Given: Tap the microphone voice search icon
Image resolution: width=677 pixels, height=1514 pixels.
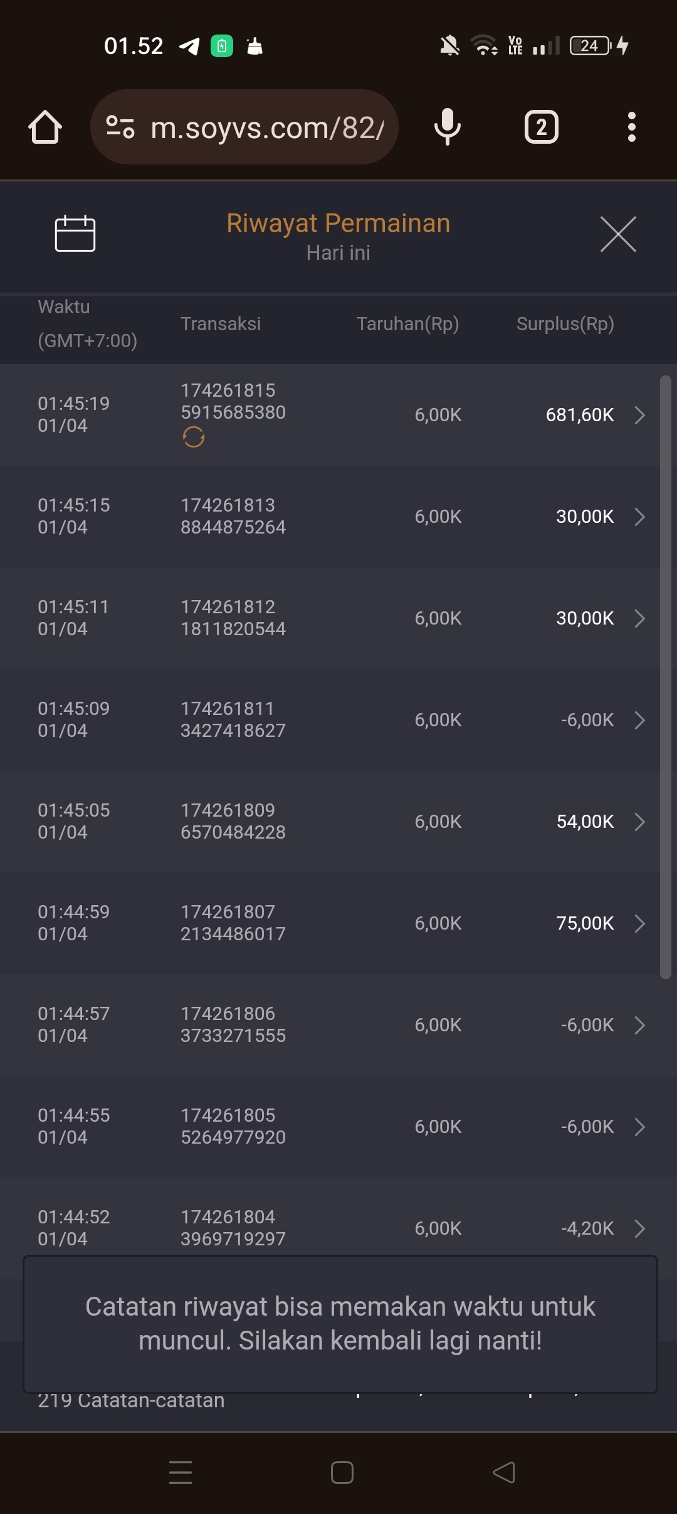Looking at the screenshot, I should pos(448,127).
